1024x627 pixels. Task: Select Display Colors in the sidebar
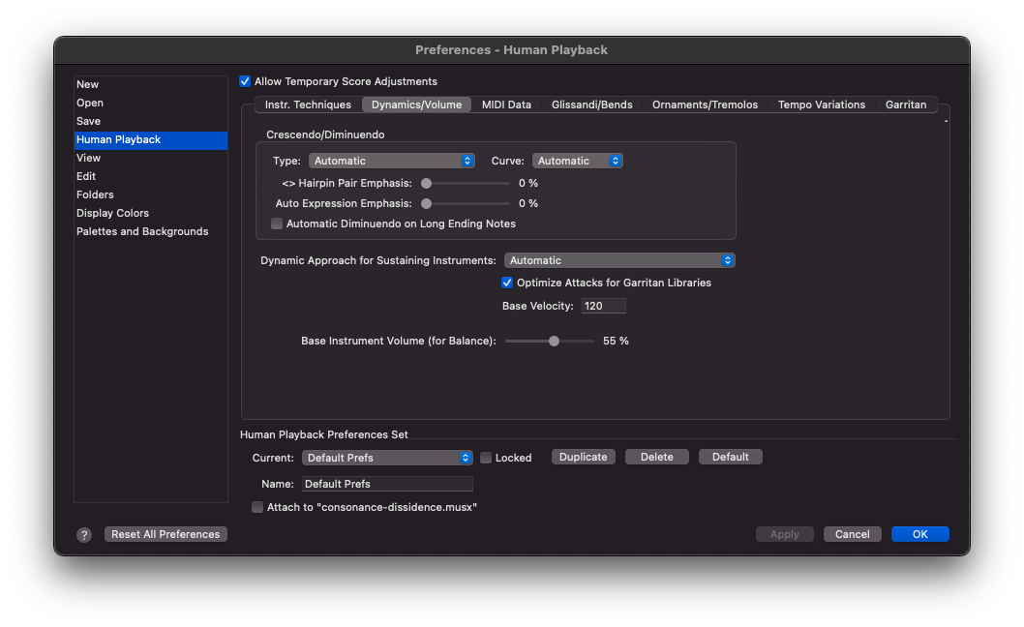(x=112, y=213)
